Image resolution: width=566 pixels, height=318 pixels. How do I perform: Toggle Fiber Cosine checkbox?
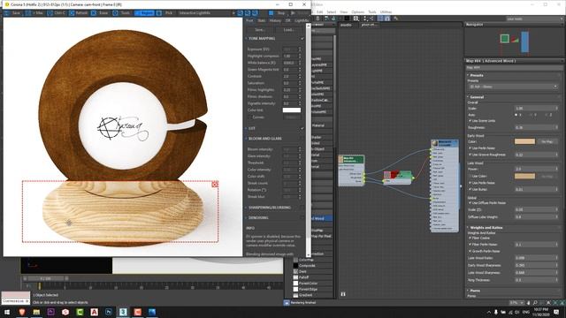(470, 238)
